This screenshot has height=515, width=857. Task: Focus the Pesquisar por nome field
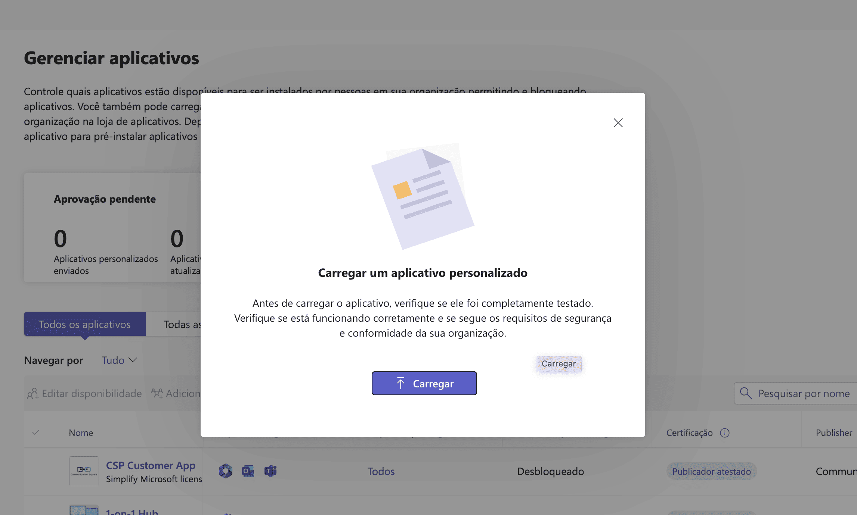point(804,393)
